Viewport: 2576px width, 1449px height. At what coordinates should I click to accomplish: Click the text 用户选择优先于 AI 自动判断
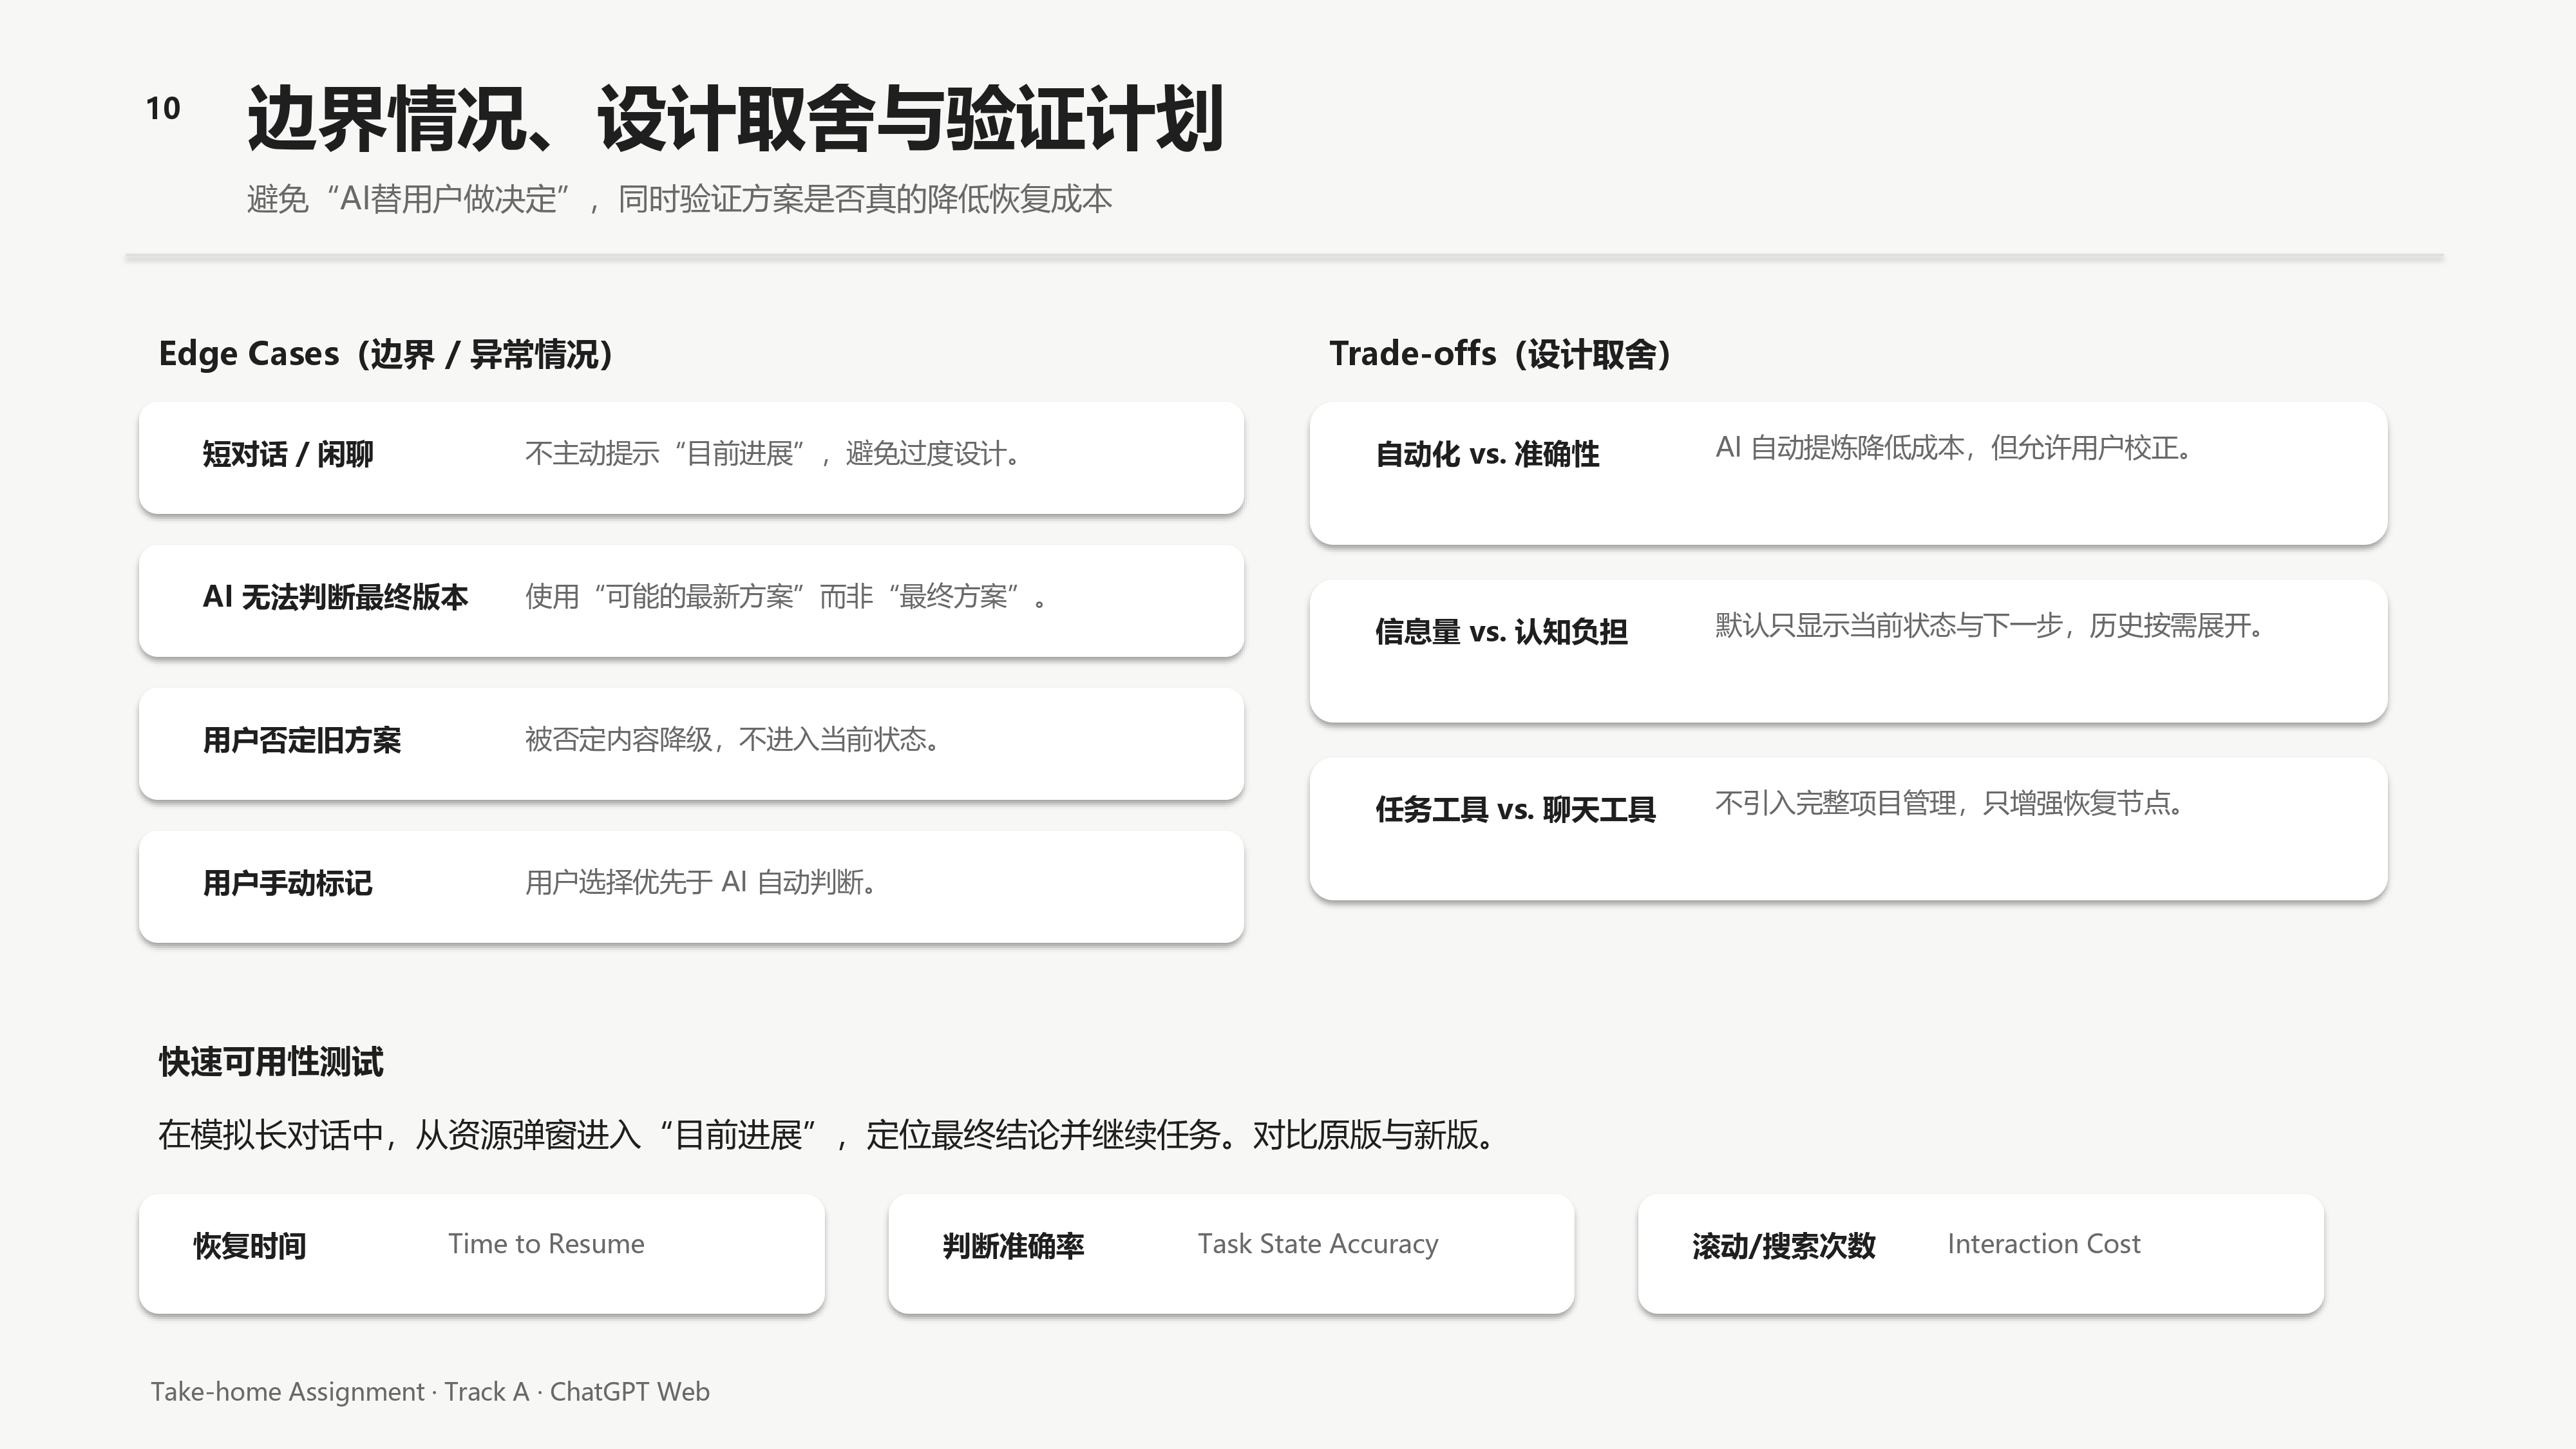(x=701, y=882)
